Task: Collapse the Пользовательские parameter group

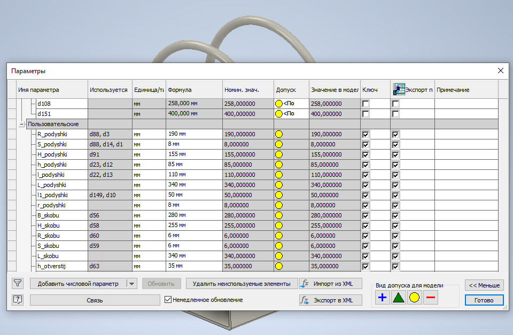Action: click(x=22, y=124)
